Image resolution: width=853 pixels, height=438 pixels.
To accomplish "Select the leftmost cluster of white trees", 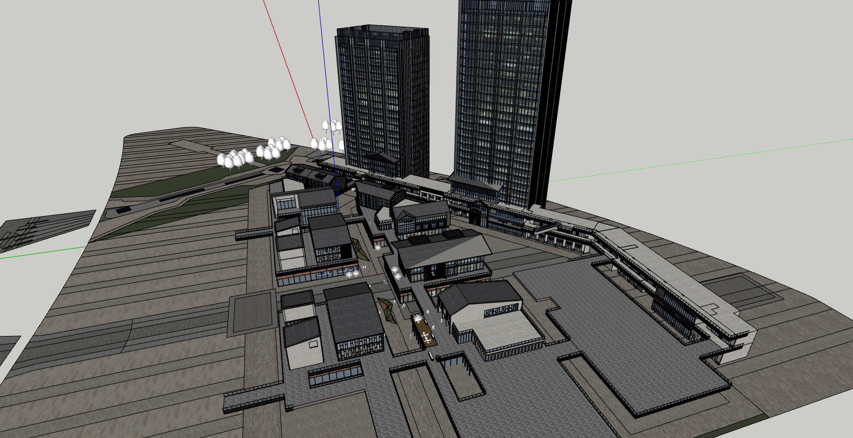I will point(235,159).
